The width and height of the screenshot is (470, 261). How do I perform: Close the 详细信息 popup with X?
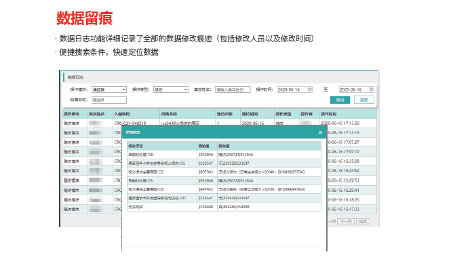coord(320,132)
